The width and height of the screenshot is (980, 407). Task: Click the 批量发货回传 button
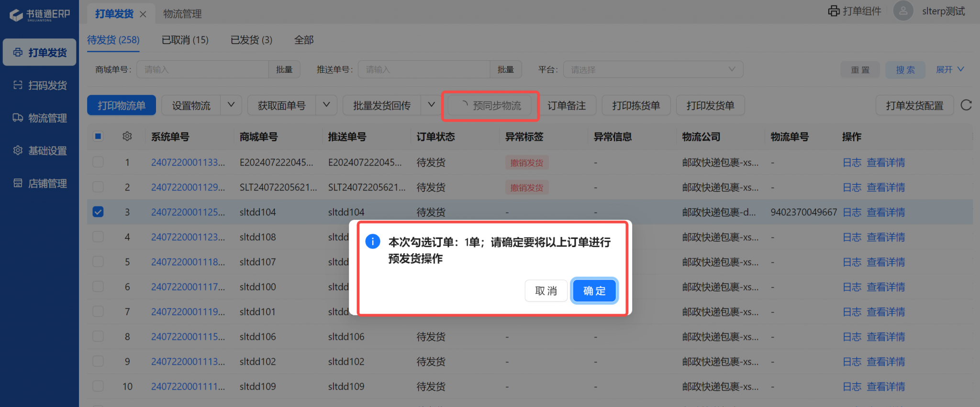pyautogui.click(x=382, y=105)
